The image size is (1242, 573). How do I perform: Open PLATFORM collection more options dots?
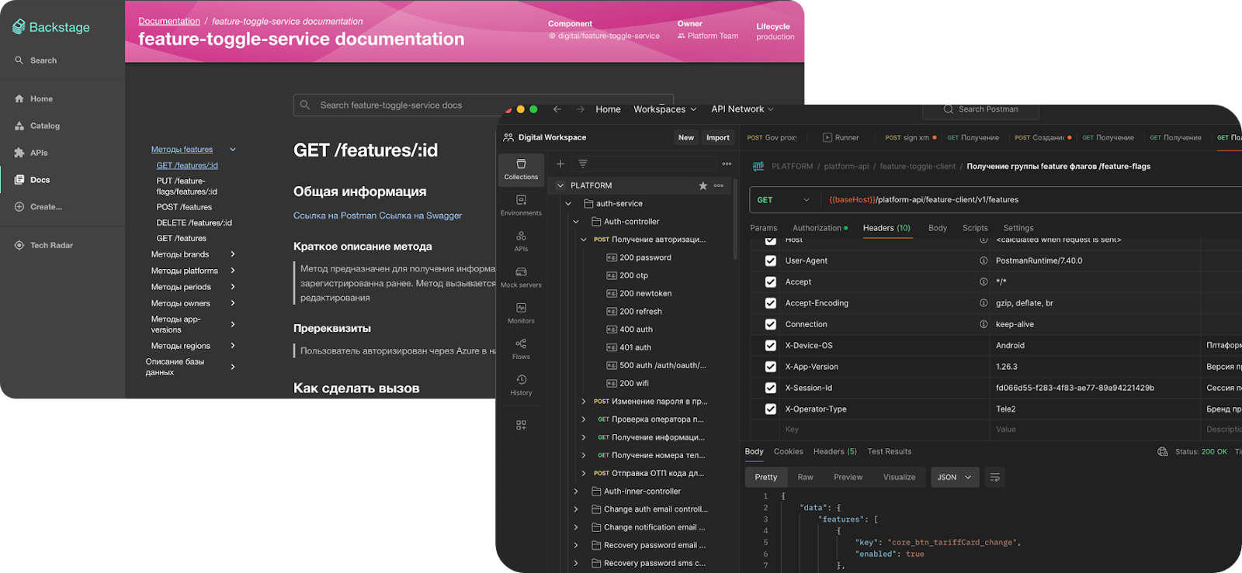coord(719,185)
